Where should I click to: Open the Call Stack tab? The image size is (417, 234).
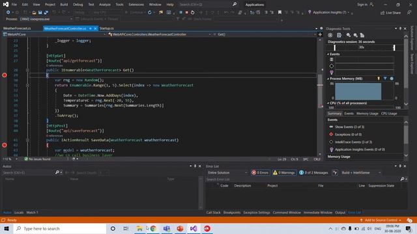213,213
